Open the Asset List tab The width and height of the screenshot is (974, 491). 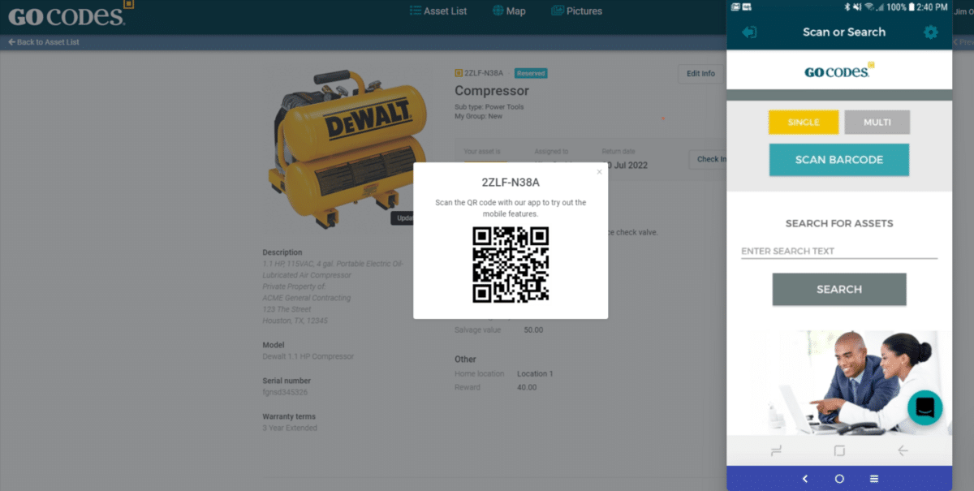[438, 11]
